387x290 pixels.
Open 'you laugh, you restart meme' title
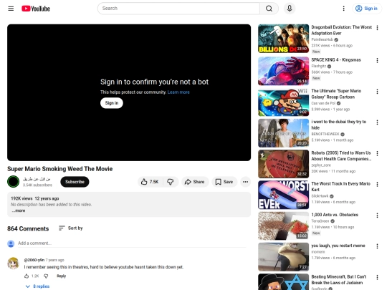(x=338, y=246)
